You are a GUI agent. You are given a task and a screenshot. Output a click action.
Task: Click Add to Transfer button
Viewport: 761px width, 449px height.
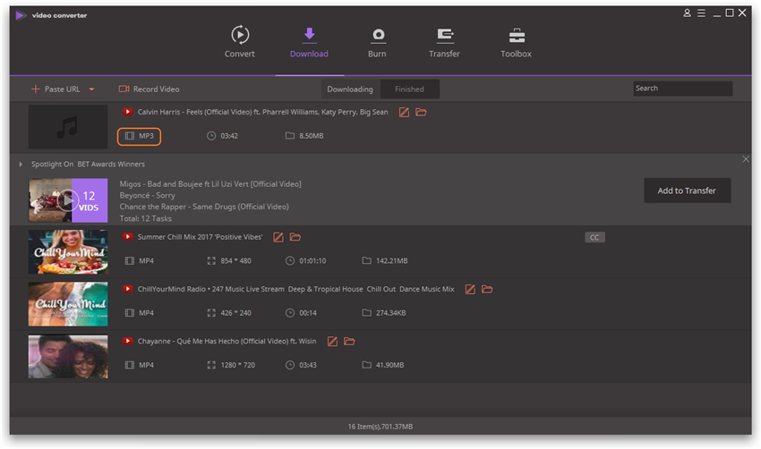(687, 191)
